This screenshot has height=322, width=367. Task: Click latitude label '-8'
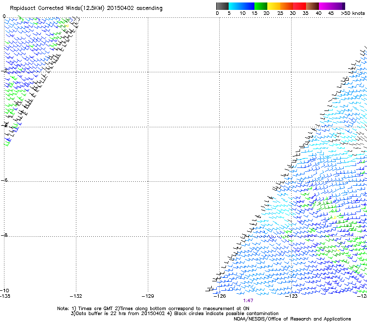(4, 235)
